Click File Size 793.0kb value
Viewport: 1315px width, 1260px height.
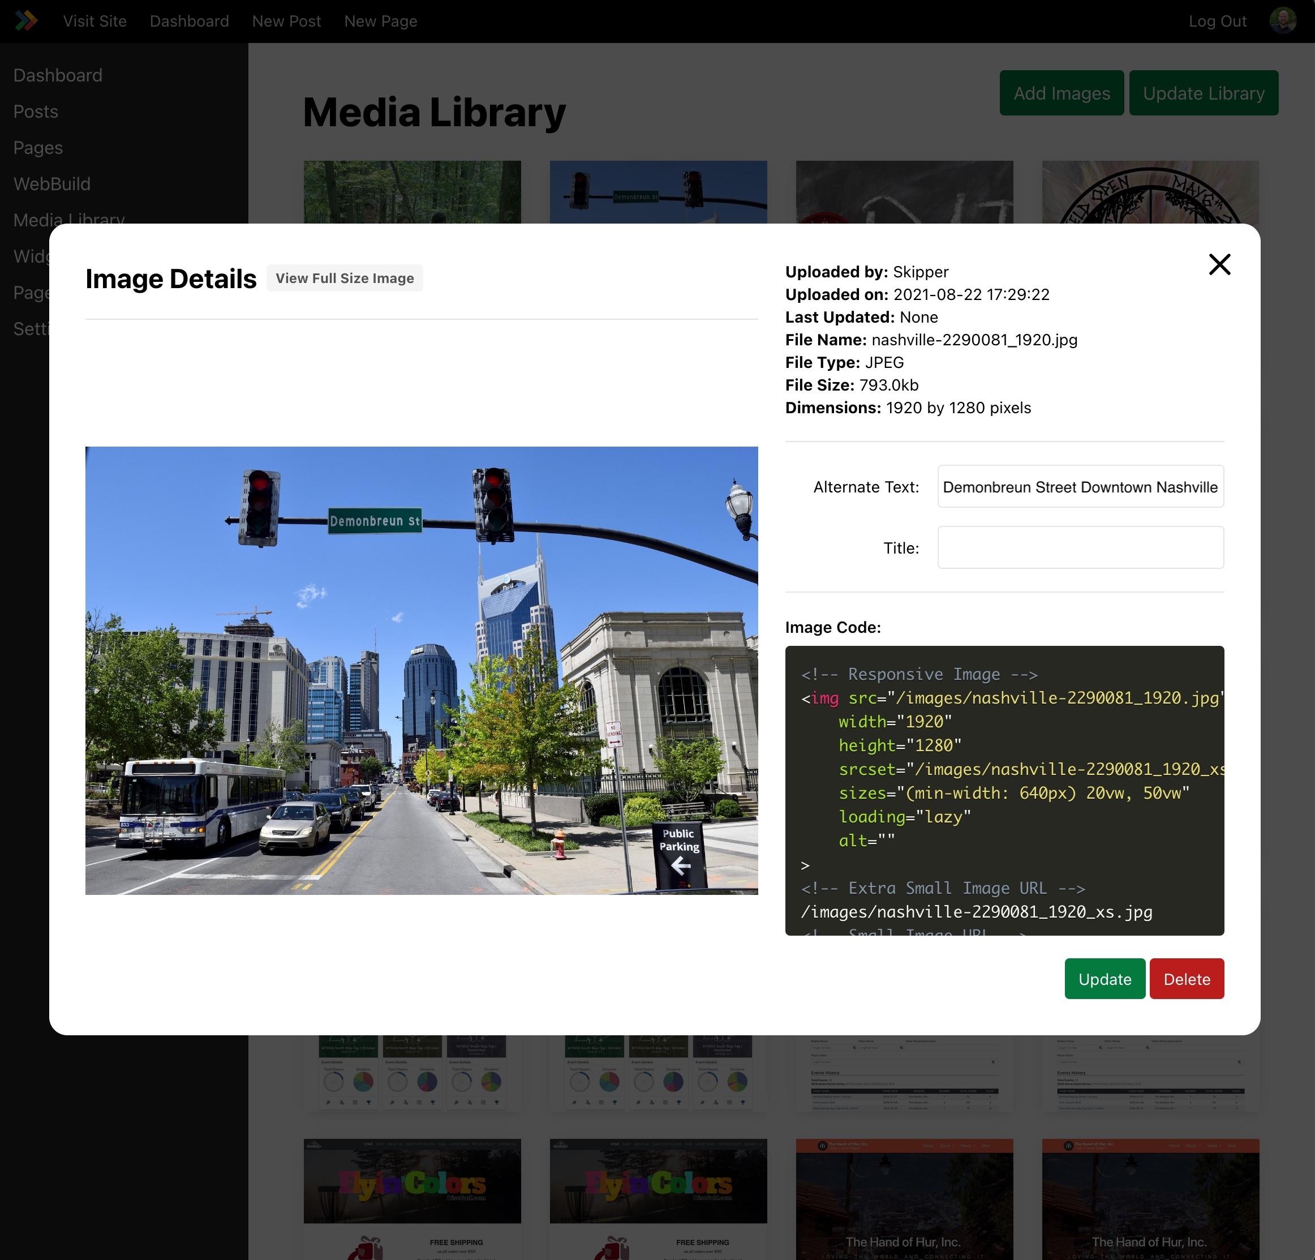(889, 385)
